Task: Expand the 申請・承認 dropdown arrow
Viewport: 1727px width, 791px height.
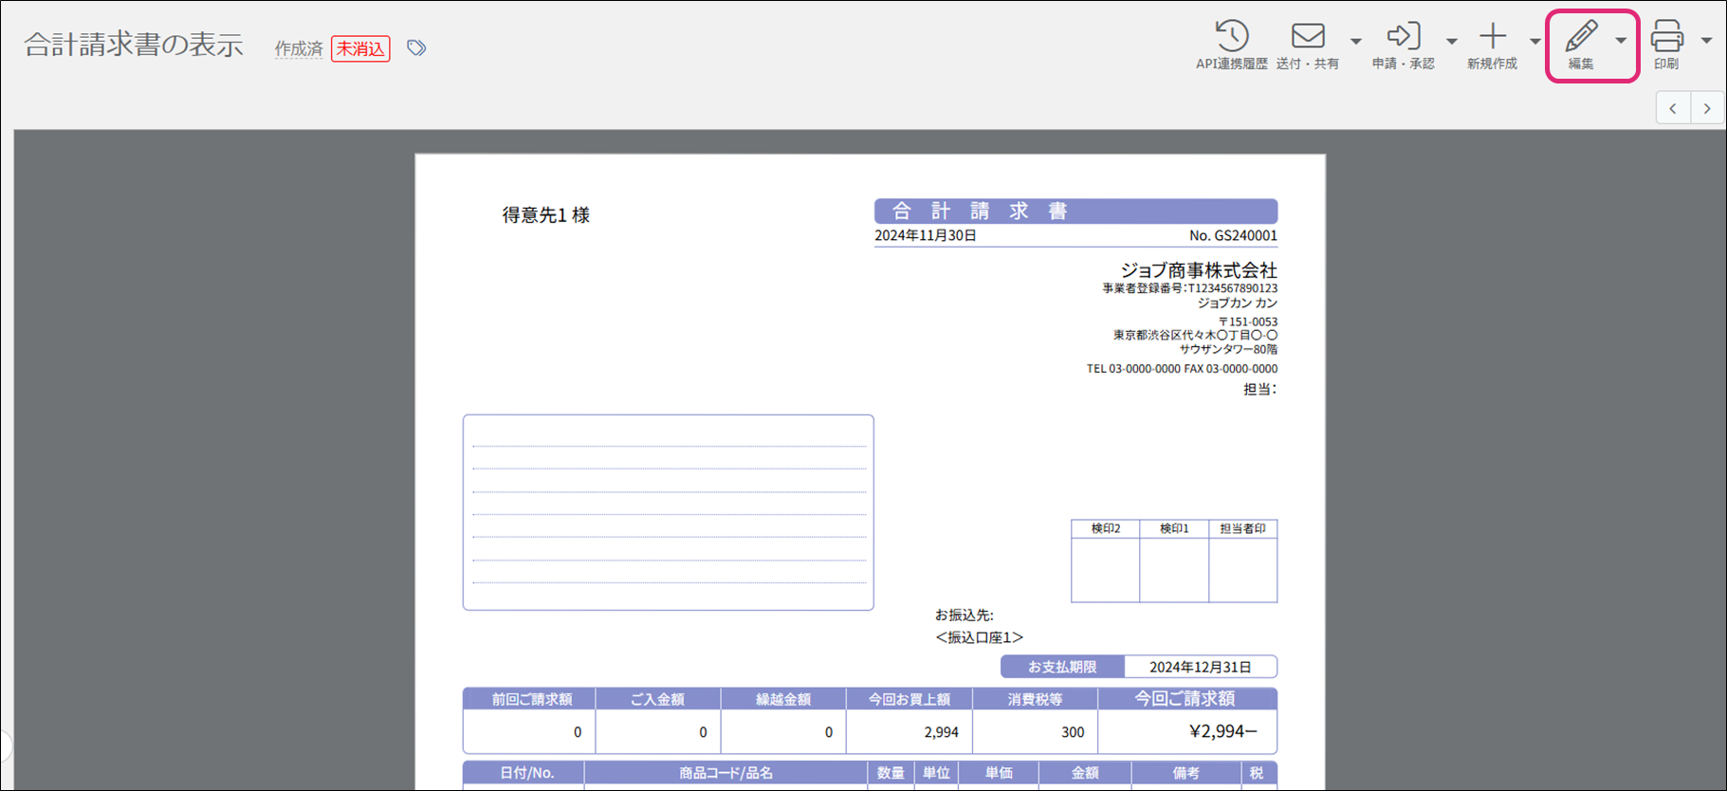Action: [x=1451, y=41]
